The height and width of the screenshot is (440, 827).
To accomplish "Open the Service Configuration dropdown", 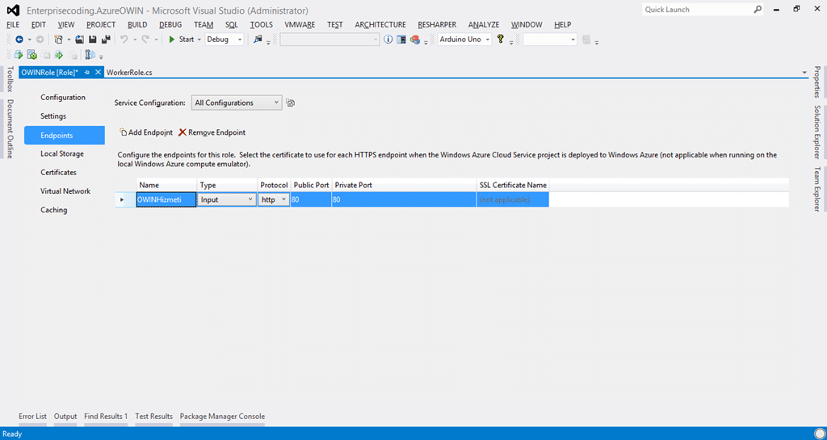I will click(x=237, y=103).
